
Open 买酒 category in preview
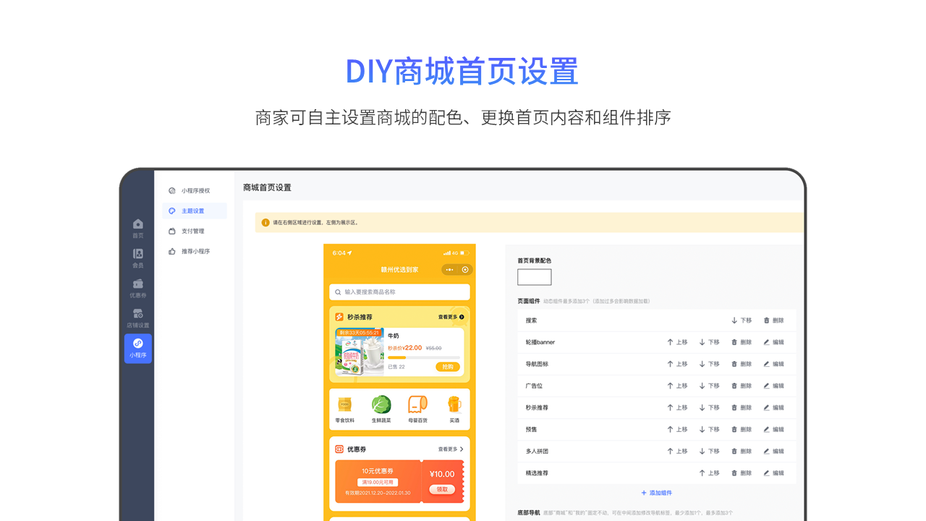click(454, 410)
